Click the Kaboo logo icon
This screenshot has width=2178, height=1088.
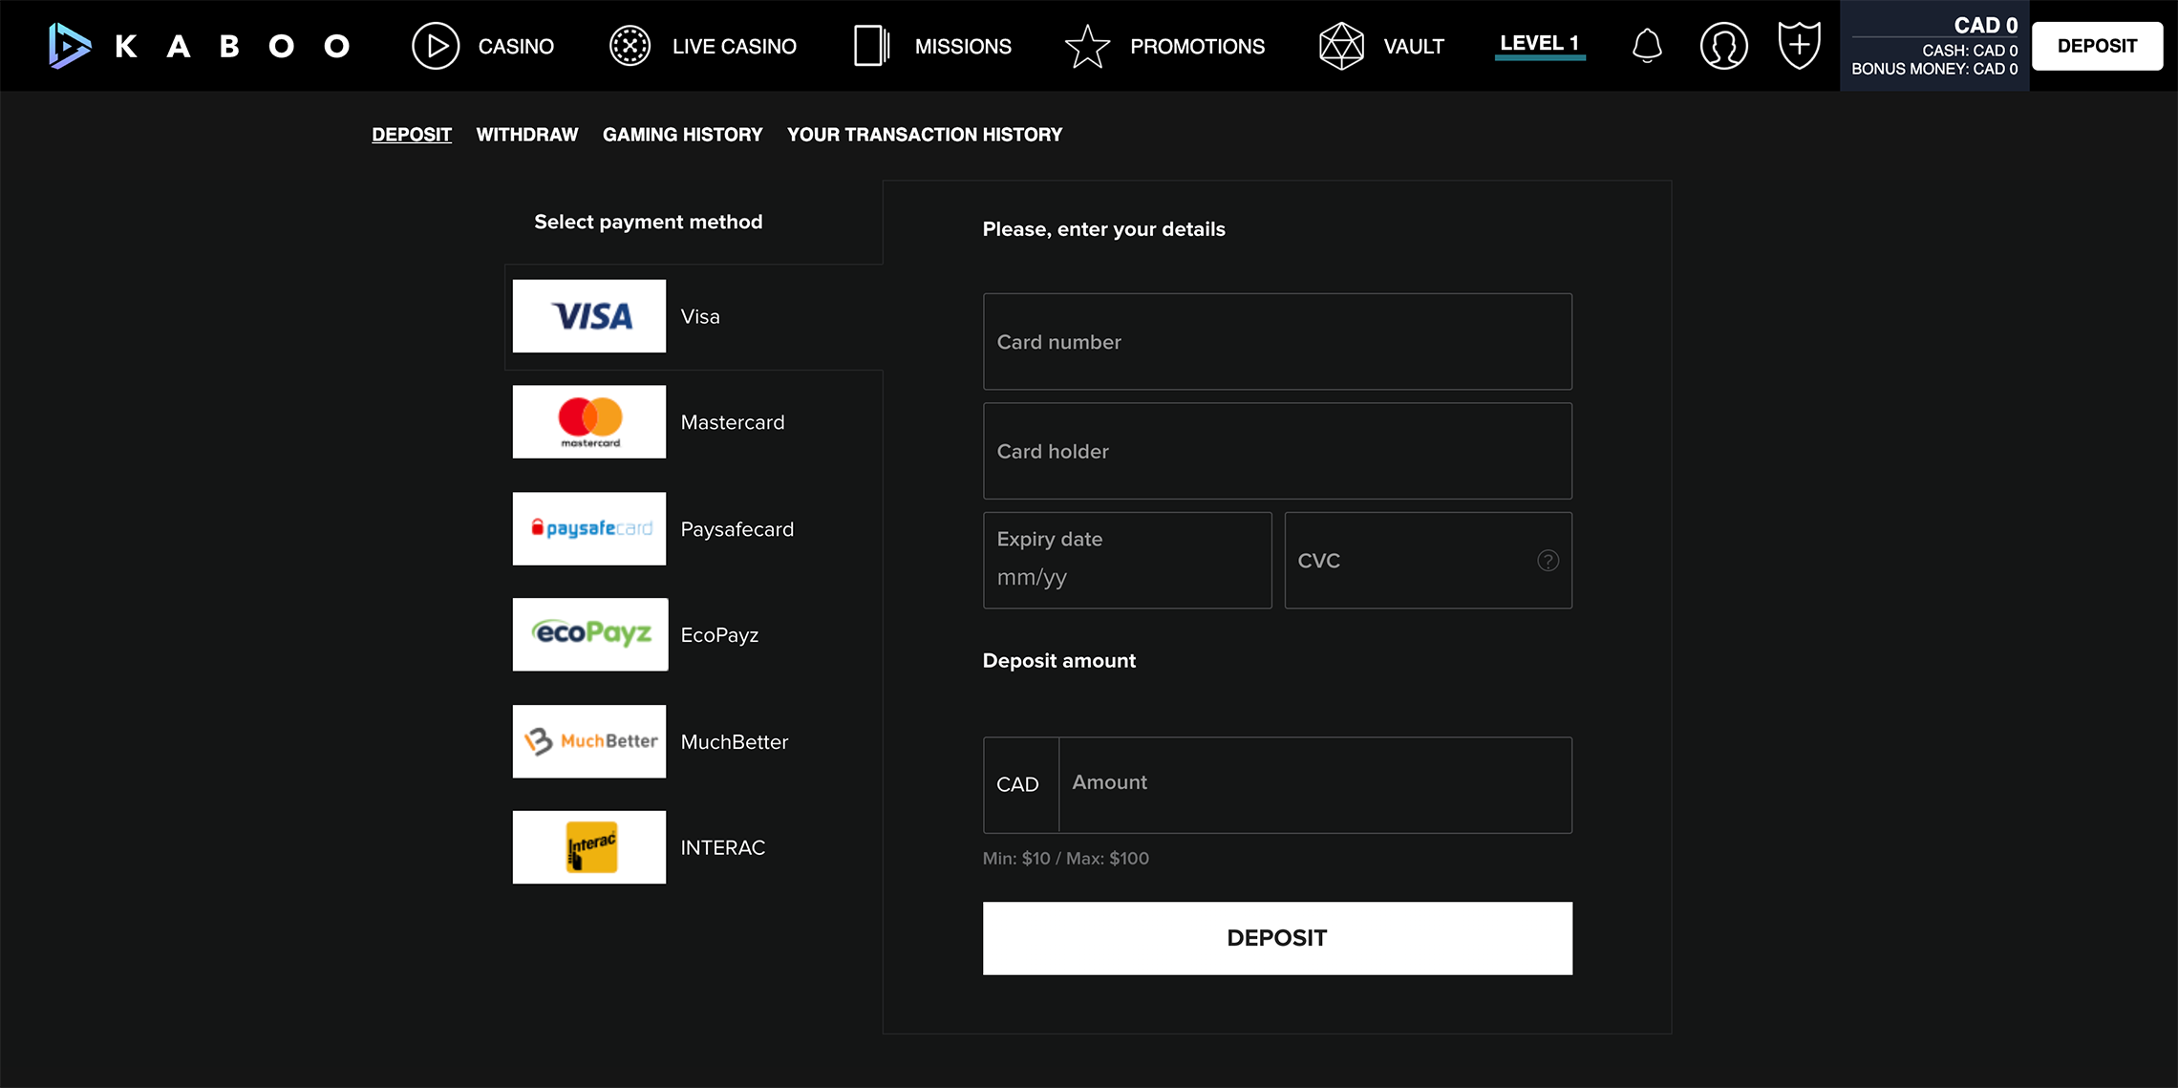coord(70,46)
